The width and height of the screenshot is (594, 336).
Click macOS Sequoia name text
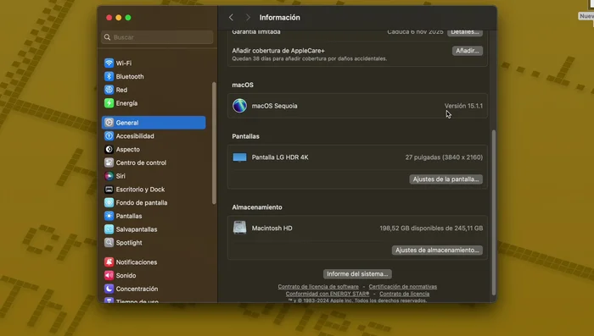(x=275, y=106)
